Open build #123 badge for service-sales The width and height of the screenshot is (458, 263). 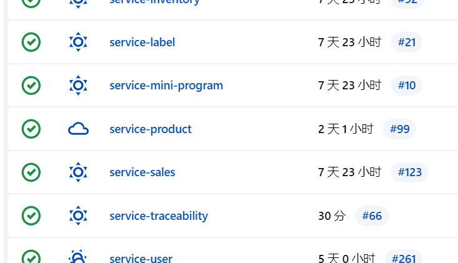click(x=409, y=172)
